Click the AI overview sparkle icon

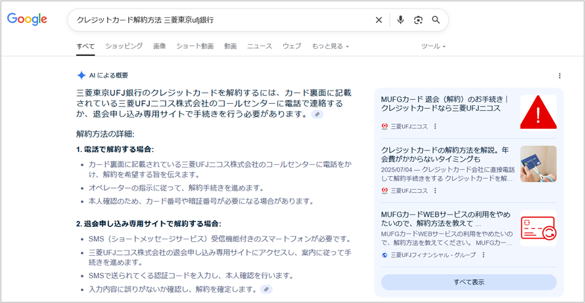pyautogui.click(x=82, y=76)
